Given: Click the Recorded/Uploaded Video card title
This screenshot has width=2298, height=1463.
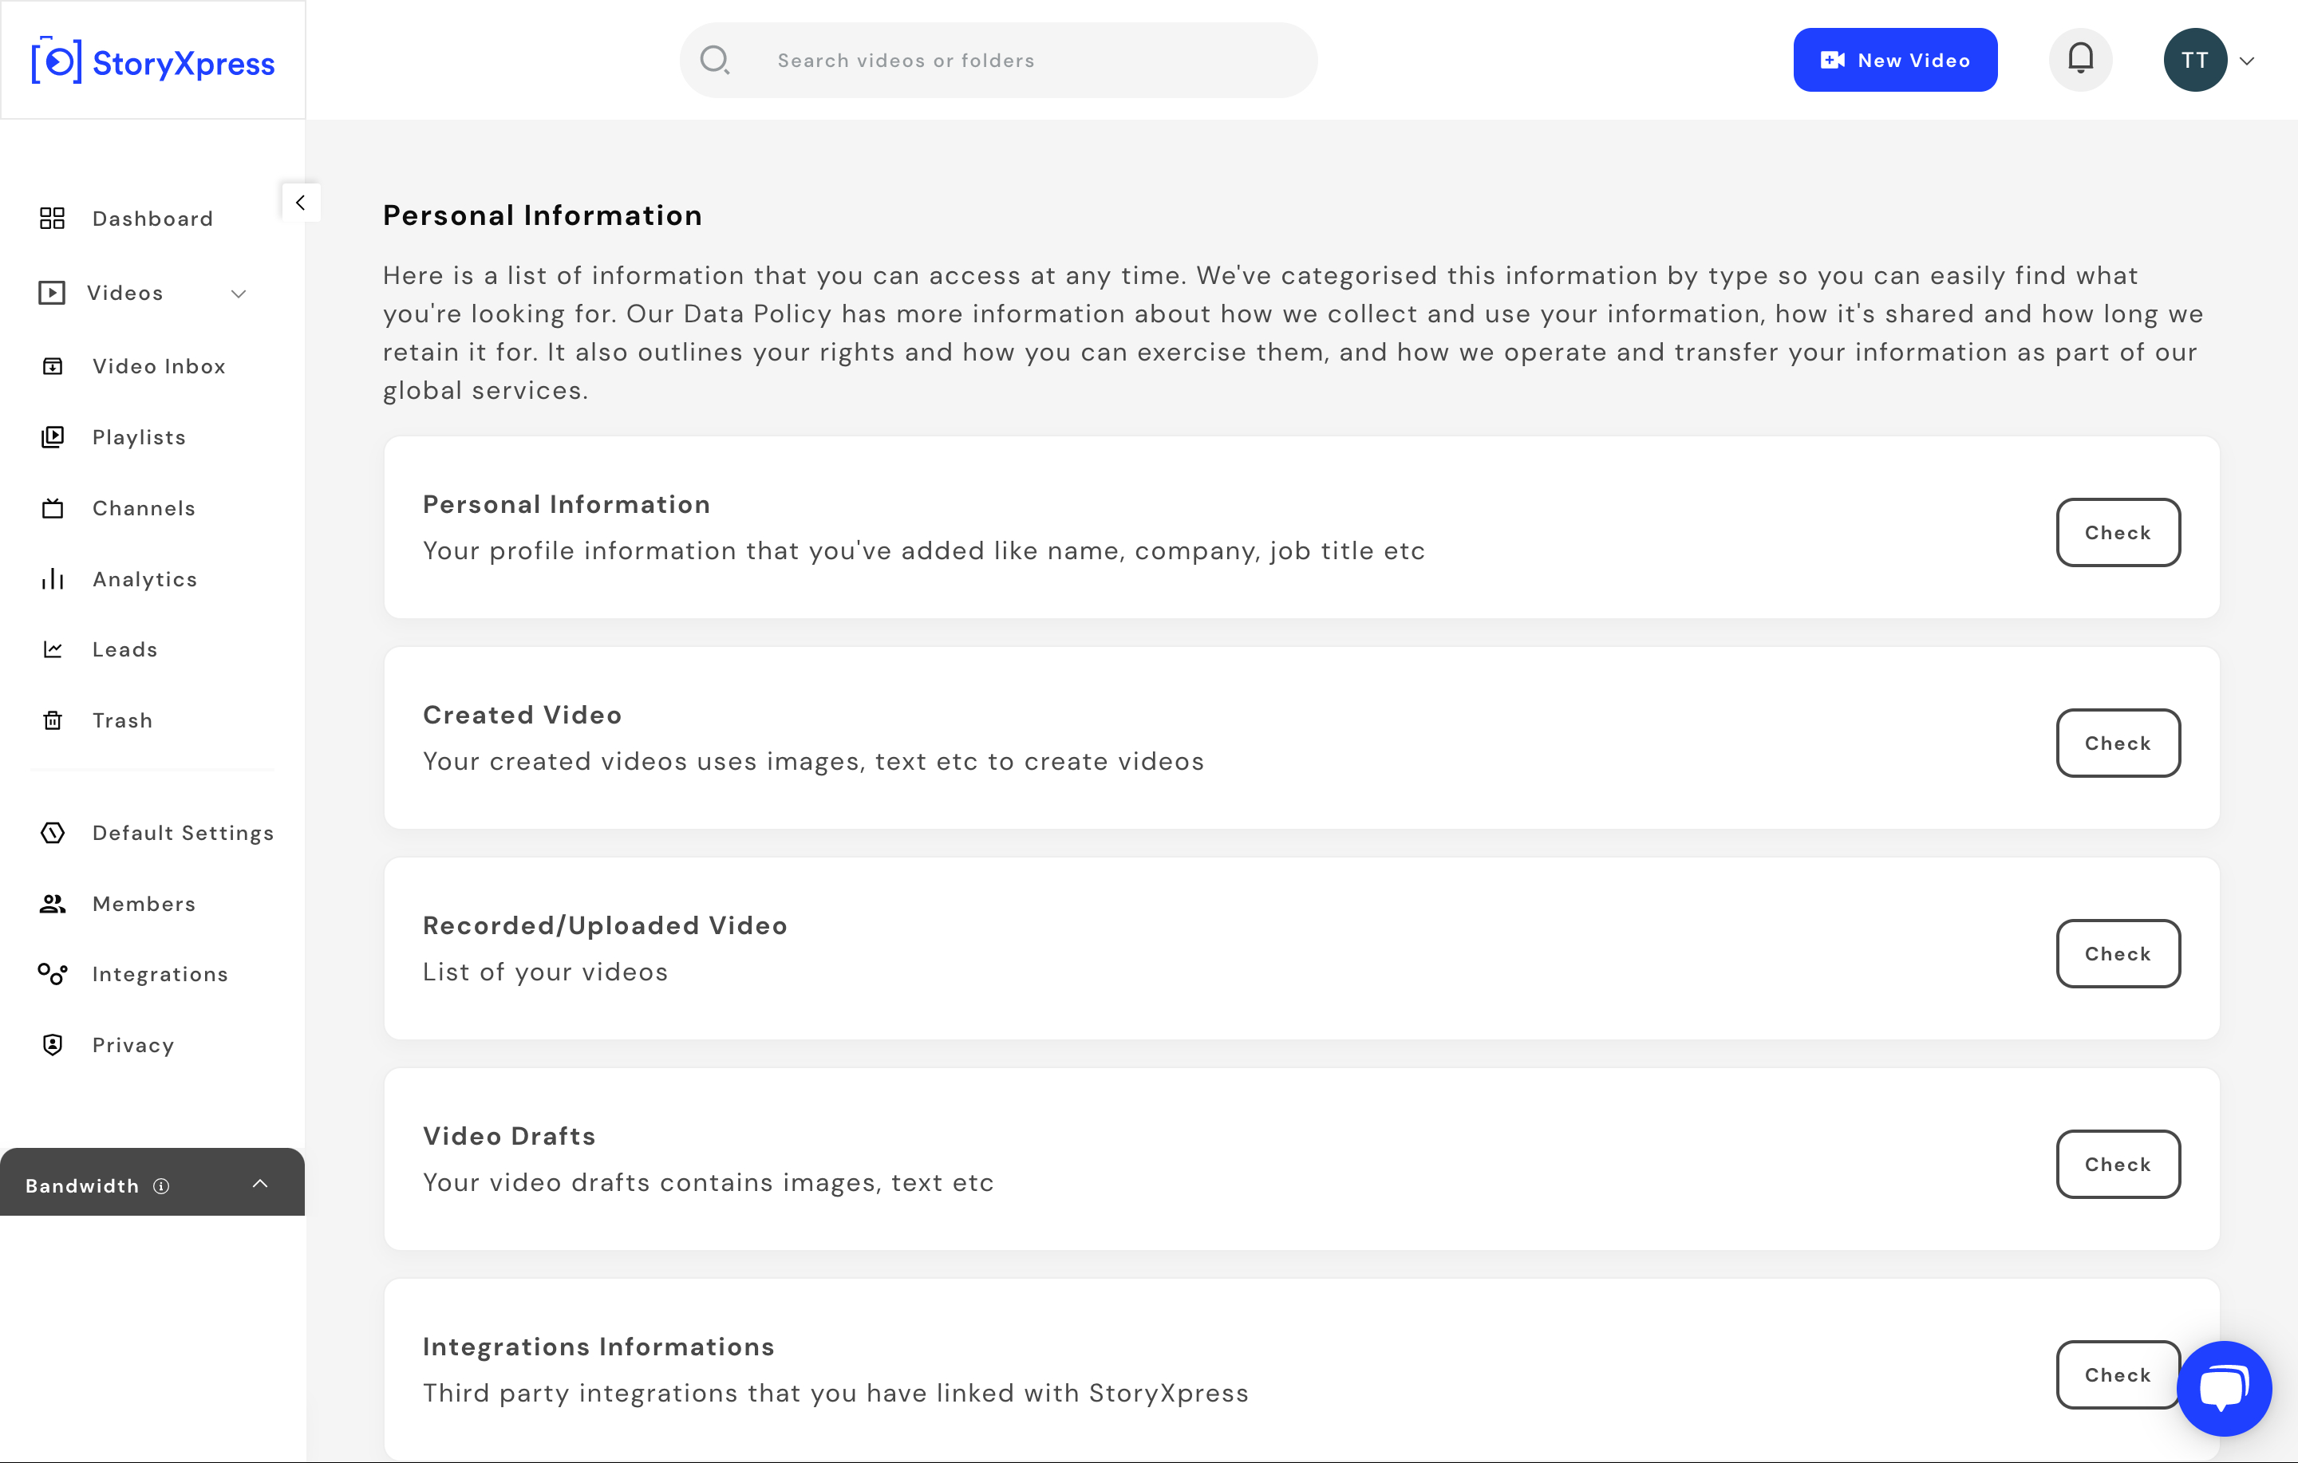Looking at the screenshot, I should [605, 925].
